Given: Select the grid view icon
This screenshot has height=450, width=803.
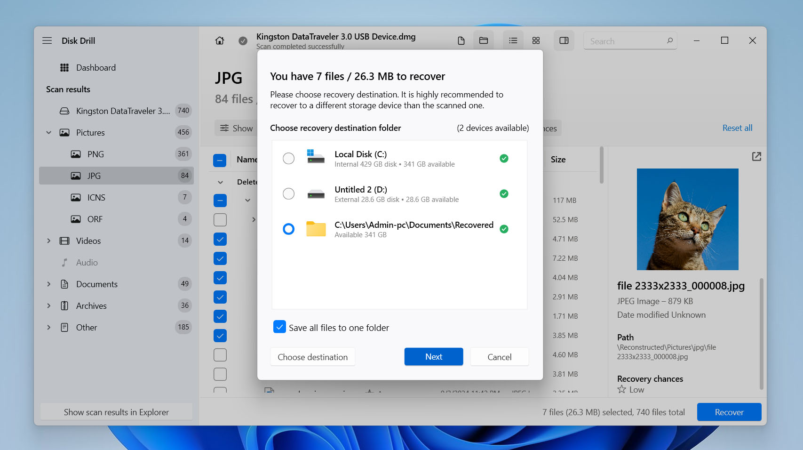Looking at the screenshot, I should point(536,40).
